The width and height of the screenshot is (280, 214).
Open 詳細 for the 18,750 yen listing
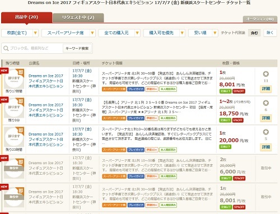[x=265, y=118]
